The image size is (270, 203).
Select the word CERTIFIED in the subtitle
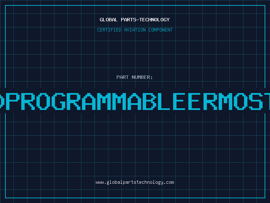coord(109,30)
